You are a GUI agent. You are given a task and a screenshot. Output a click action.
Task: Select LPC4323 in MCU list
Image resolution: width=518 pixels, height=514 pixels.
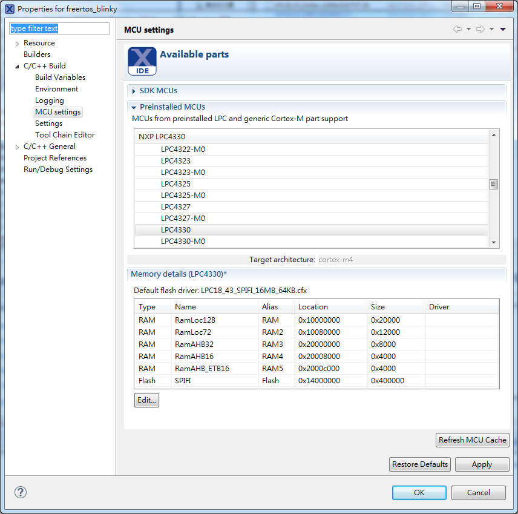coord(311,161)
